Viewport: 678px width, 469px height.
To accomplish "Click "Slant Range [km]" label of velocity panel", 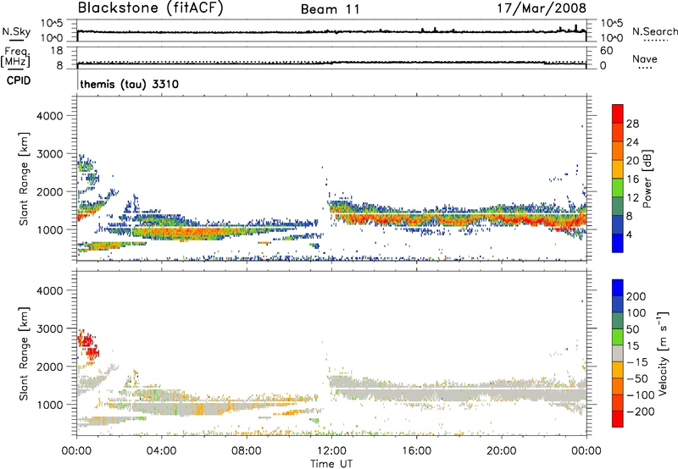I will tap(24, 353).
